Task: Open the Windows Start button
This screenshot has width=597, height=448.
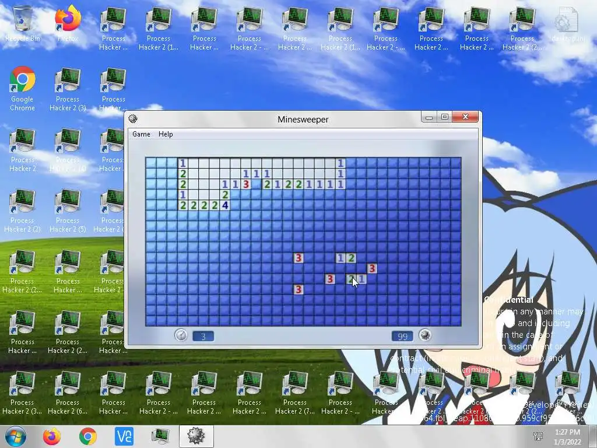Action: pos(16,436)
